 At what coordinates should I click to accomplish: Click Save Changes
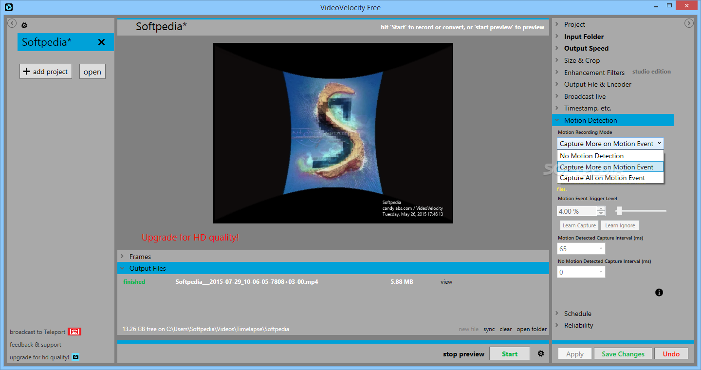click(623, 354)
